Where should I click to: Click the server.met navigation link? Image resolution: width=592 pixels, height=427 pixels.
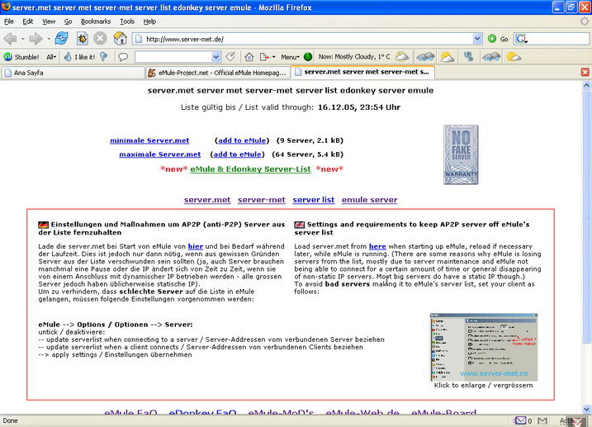click(x=207, y=200)
